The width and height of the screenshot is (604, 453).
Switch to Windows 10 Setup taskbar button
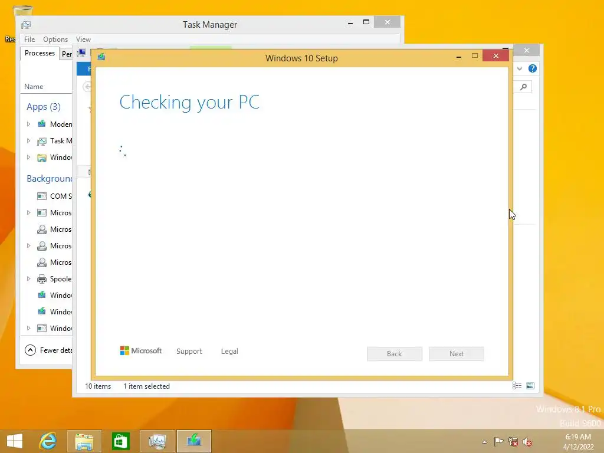(x=194, y=441)
